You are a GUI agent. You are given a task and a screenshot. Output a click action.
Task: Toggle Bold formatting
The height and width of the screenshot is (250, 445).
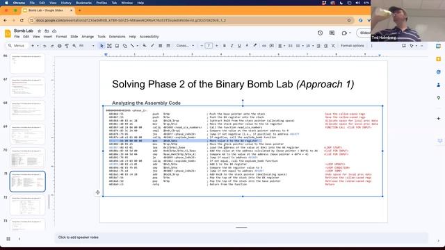coord(224,46)
